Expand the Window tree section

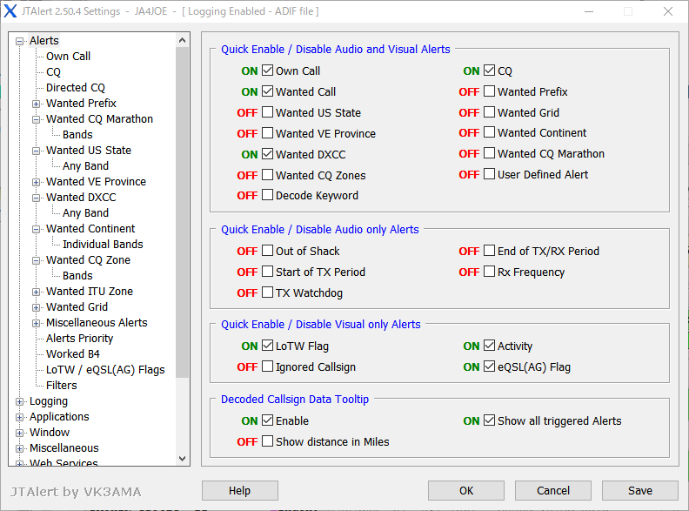tap(19, 433)
